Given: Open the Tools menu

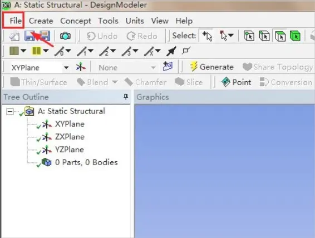Looking at the screenshot, I should (108, 21).
